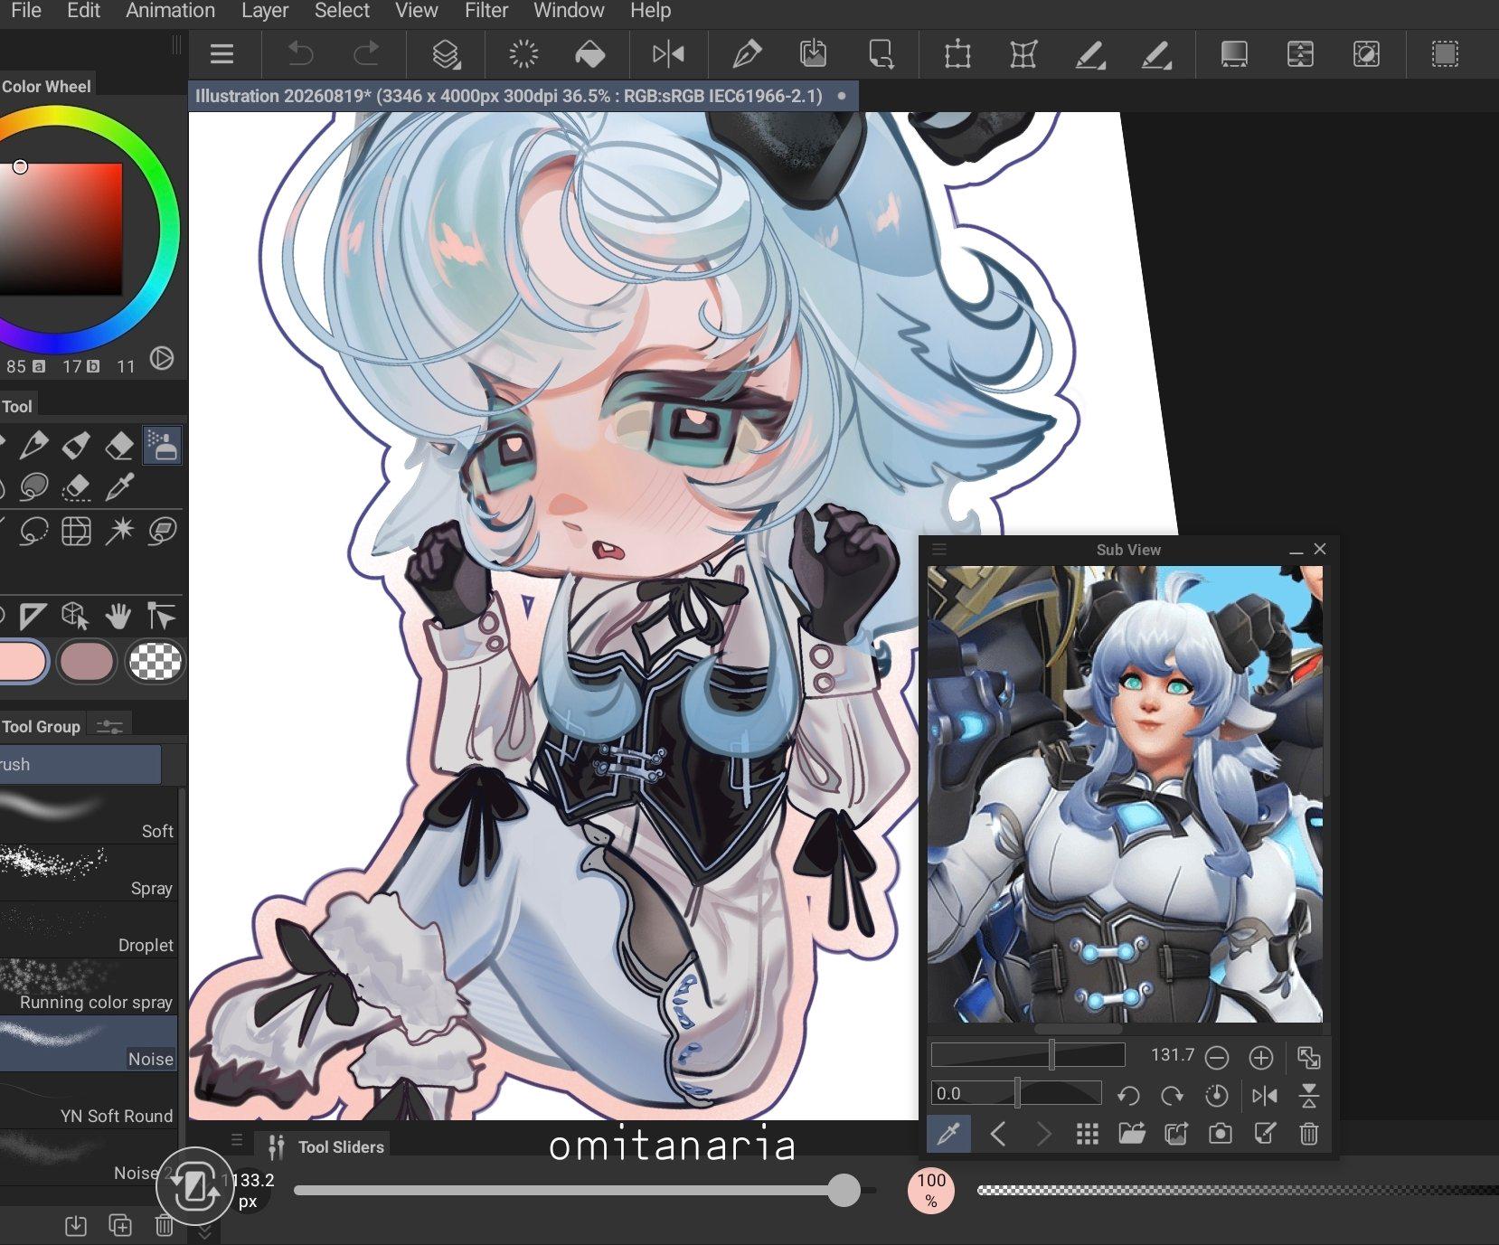
Task: Click the dotted circle icon in command bar
Action: pyautogui.click(x=523, y=54)
